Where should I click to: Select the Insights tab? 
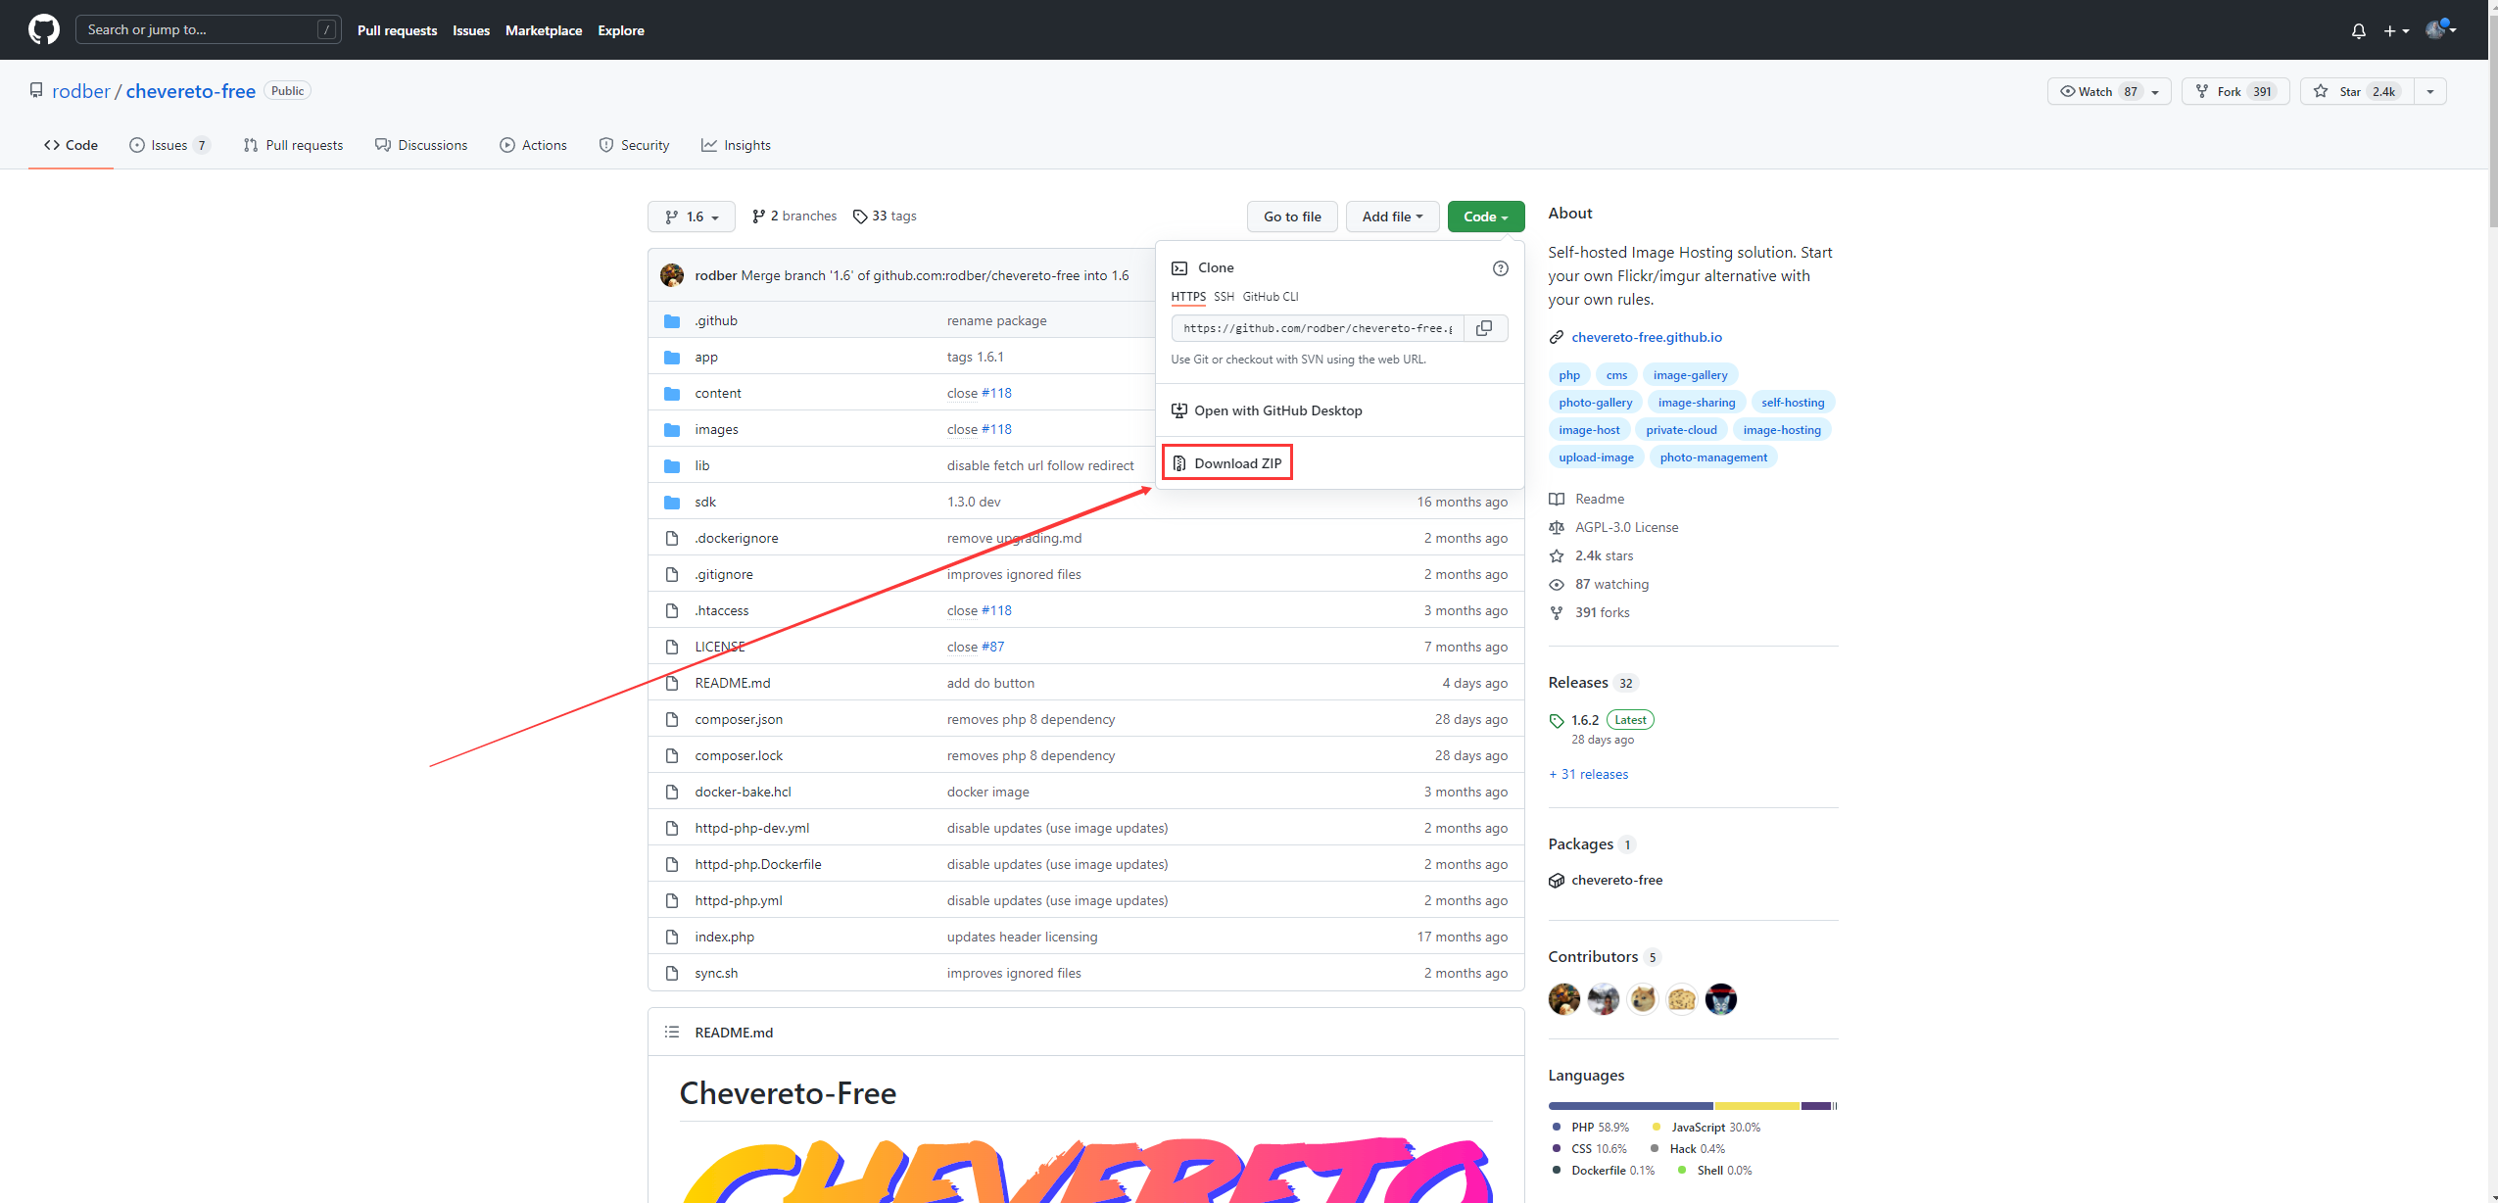pos(736,145)
